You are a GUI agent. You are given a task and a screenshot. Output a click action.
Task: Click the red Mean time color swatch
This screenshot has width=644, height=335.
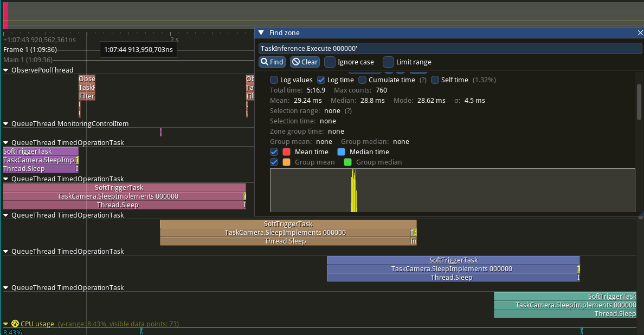coord(286,152)
